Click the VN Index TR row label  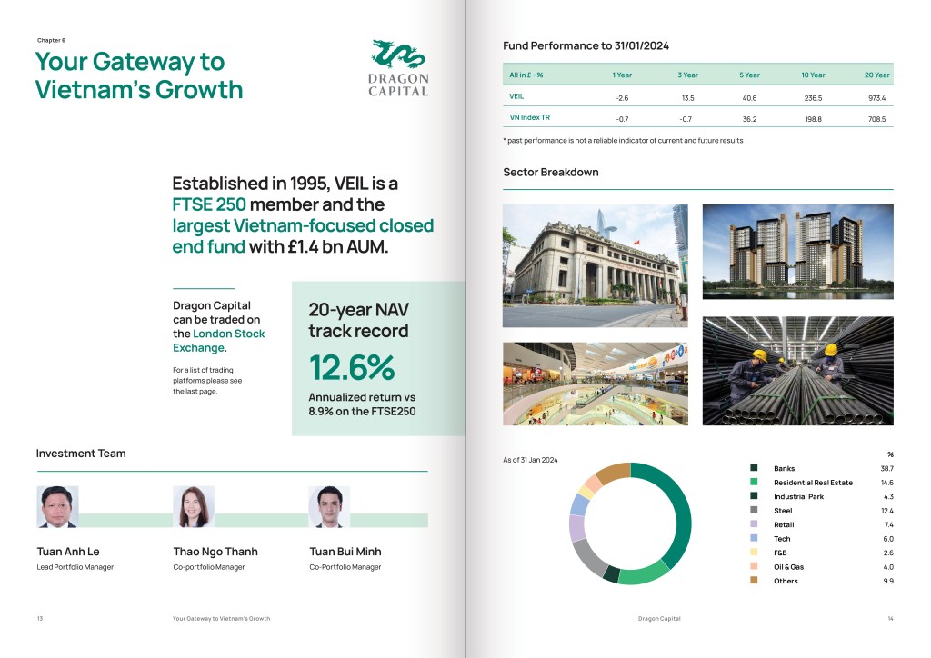tap(529, 118)
